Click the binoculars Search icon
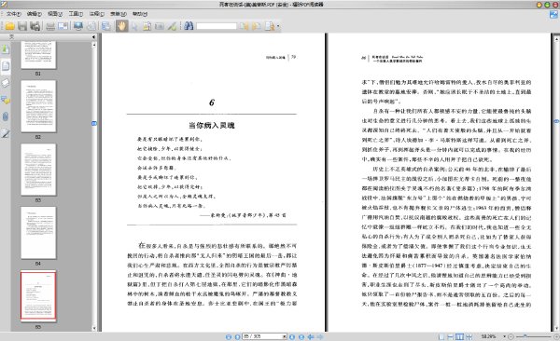560x341 pixels. click(189, 26)
